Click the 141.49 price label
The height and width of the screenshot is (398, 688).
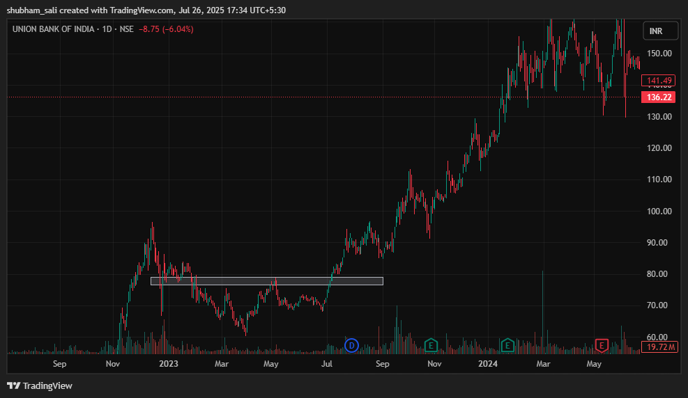point(659,81)
